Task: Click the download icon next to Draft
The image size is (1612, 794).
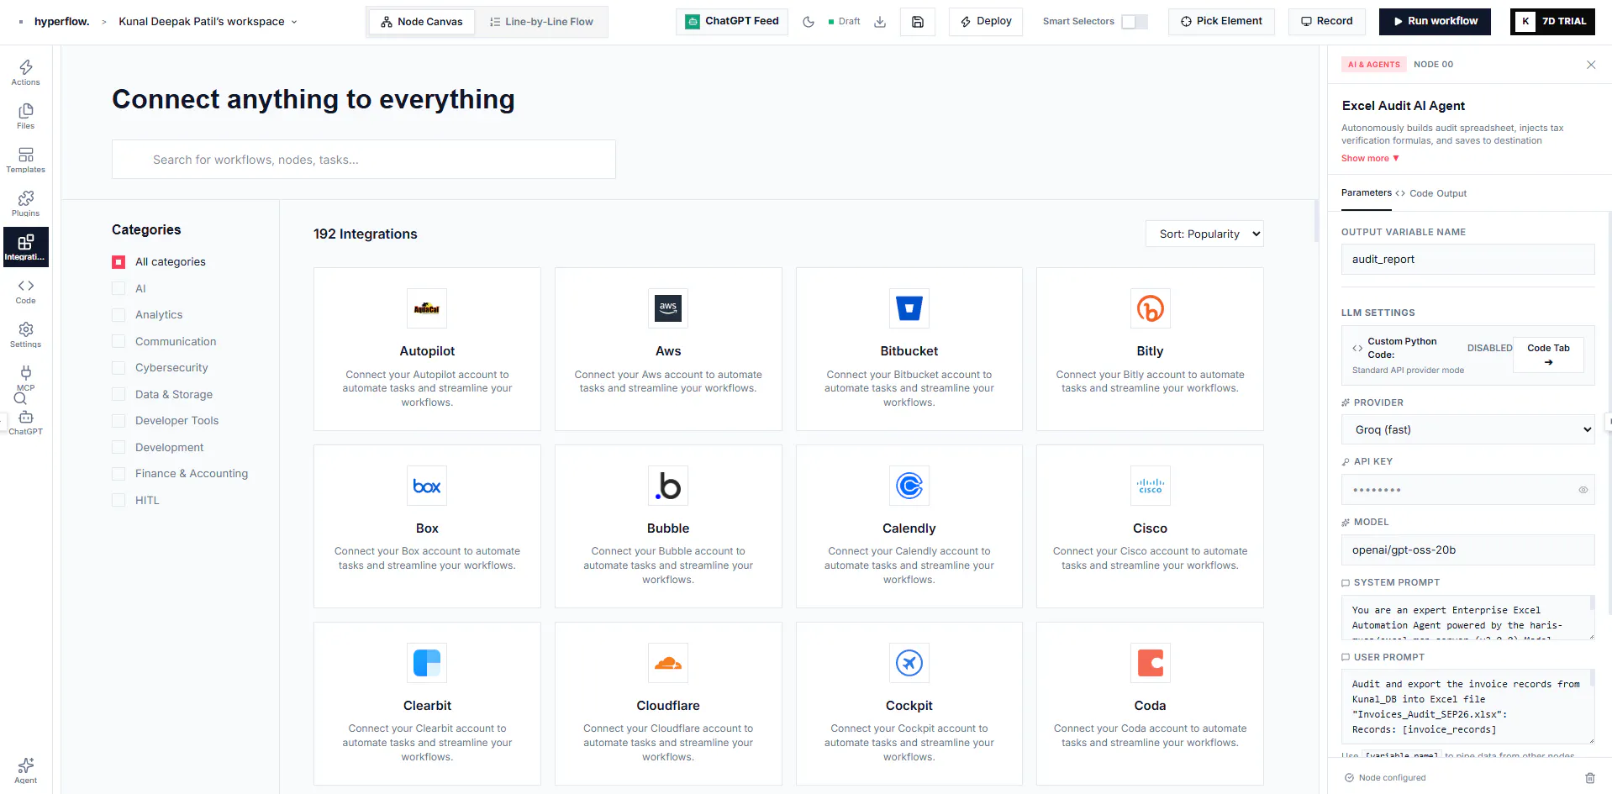Action: [x=880, y=22]
